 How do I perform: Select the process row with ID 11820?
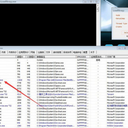coord(64,80)
